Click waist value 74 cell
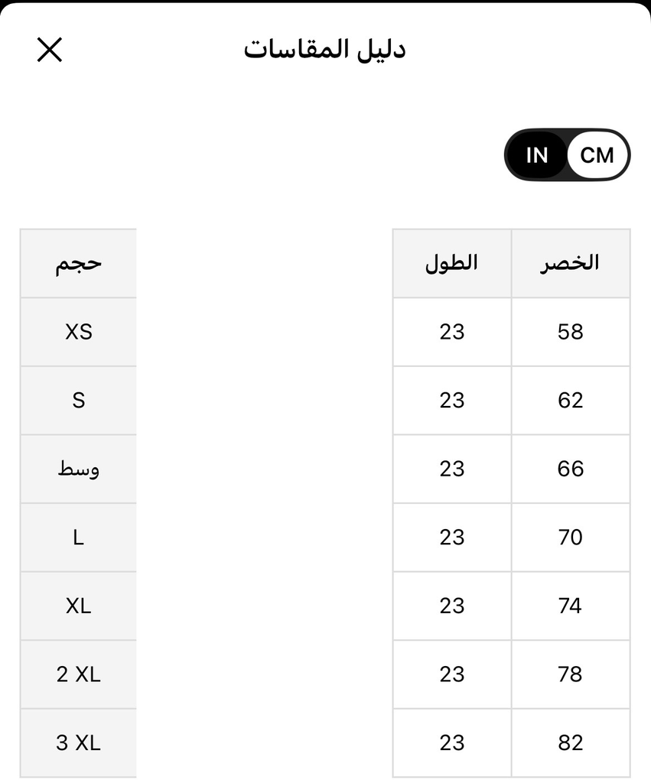Image resolution: width=651 pixels, height=783 pixels. (x=571, y=606)
